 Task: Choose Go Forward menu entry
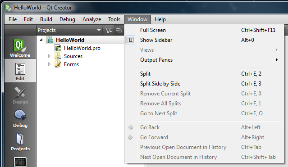204,137
